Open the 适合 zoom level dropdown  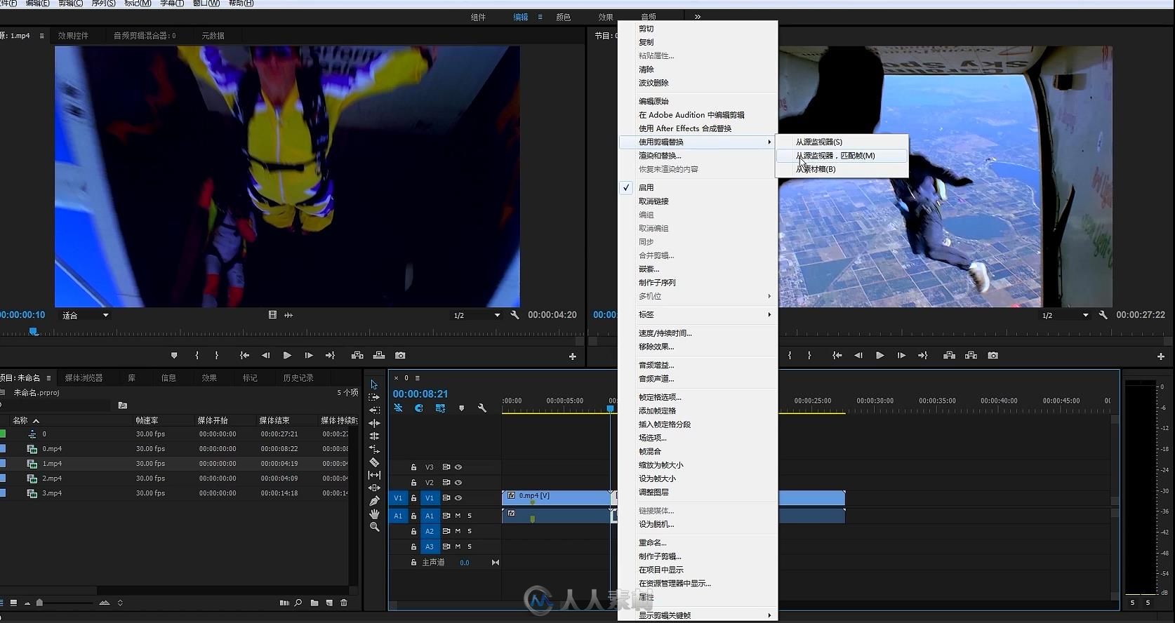click(86, 316)
